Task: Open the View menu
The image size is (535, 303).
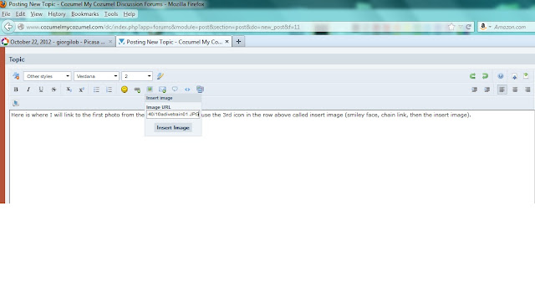Action: coord(37,14)
